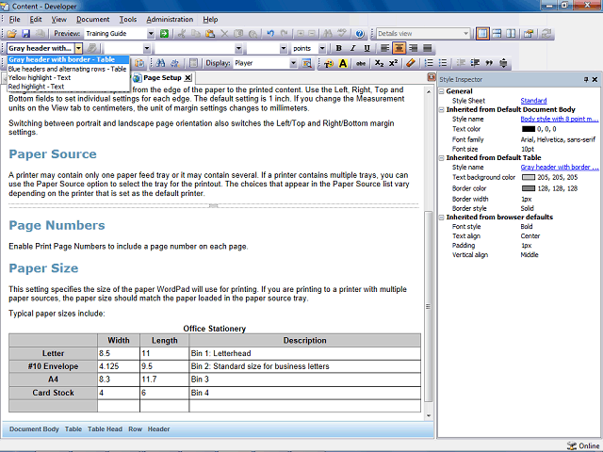Click the table grid icon before Display

[193, 63]
